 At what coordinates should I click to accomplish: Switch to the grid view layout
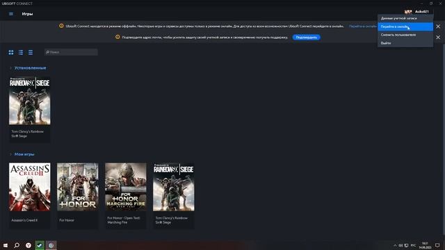pos(11,52)
